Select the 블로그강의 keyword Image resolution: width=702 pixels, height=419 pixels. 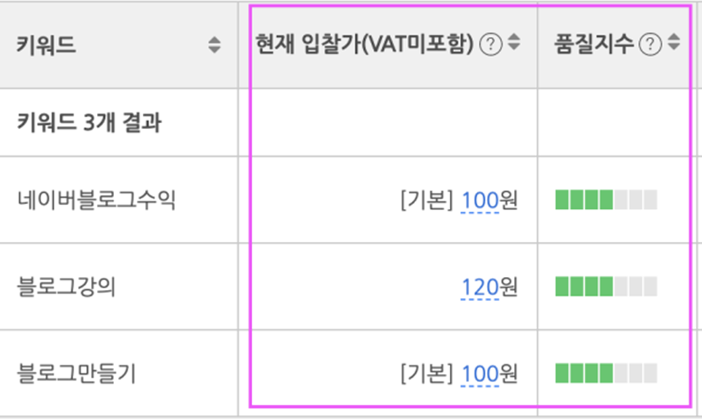point(66,287)
